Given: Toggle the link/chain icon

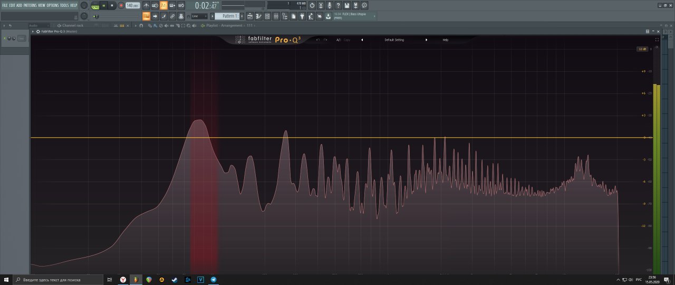Looking at the screenshot, I should [172, 16].
